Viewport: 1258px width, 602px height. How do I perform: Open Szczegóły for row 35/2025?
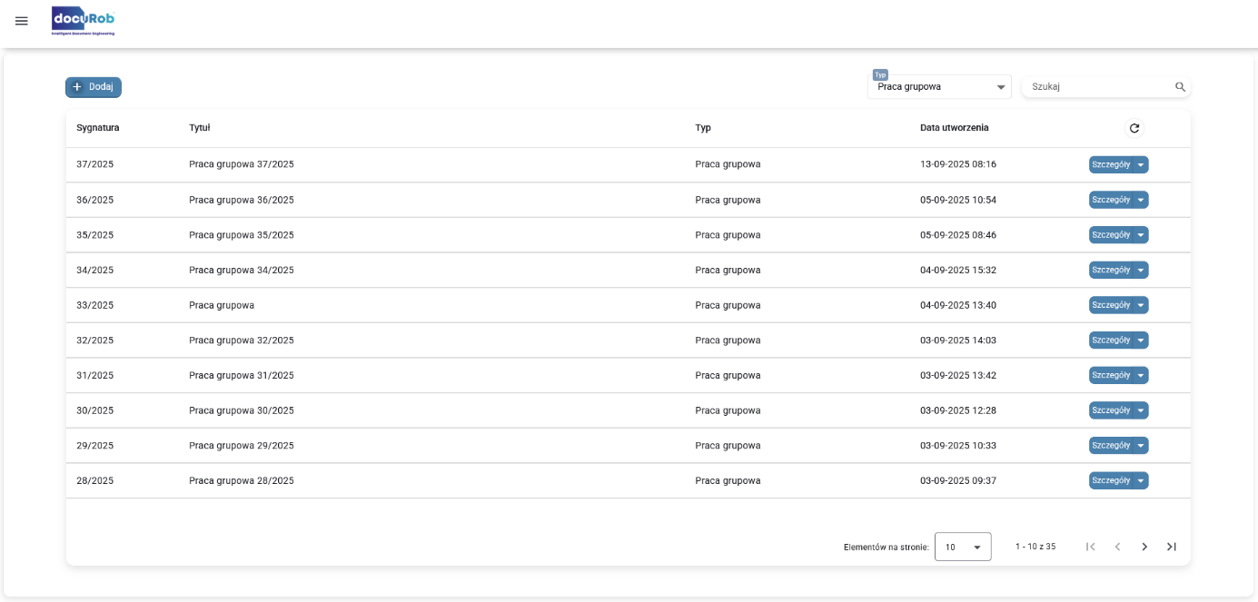coord(1110,235)
